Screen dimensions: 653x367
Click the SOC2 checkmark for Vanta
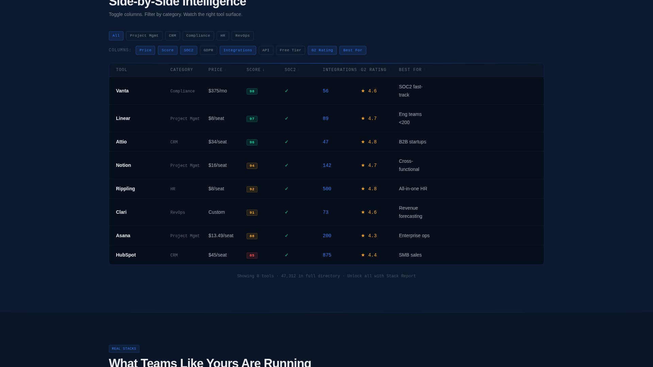[x=287, y=91]
